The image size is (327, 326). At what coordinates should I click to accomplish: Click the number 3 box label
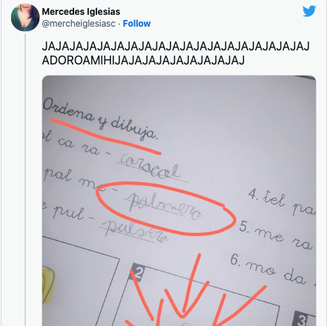click(302, 319)
